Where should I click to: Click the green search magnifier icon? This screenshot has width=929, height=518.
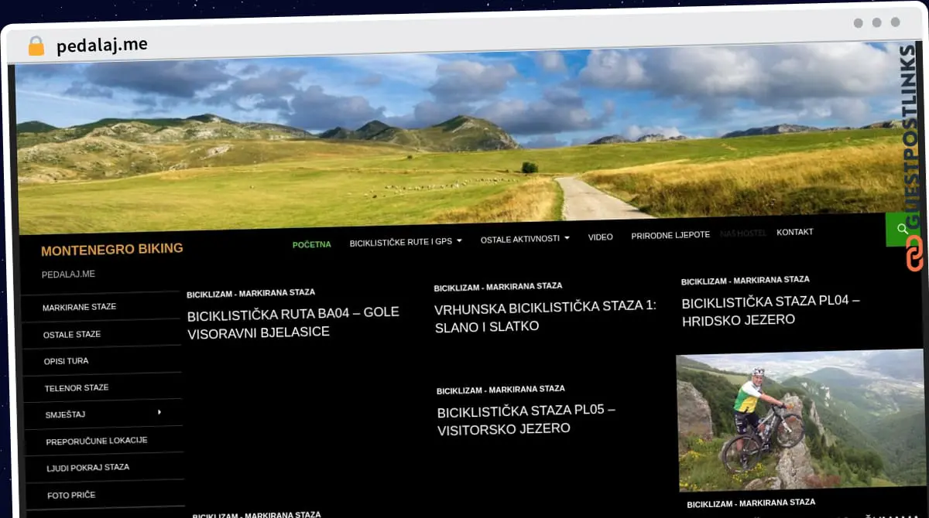point(902,229)
